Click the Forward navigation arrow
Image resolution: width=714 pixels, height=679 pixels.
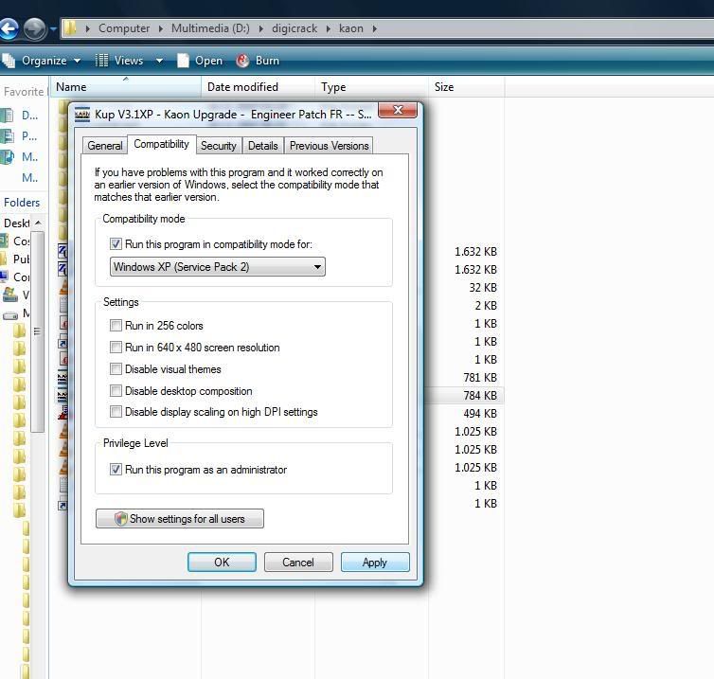(34, 28)
